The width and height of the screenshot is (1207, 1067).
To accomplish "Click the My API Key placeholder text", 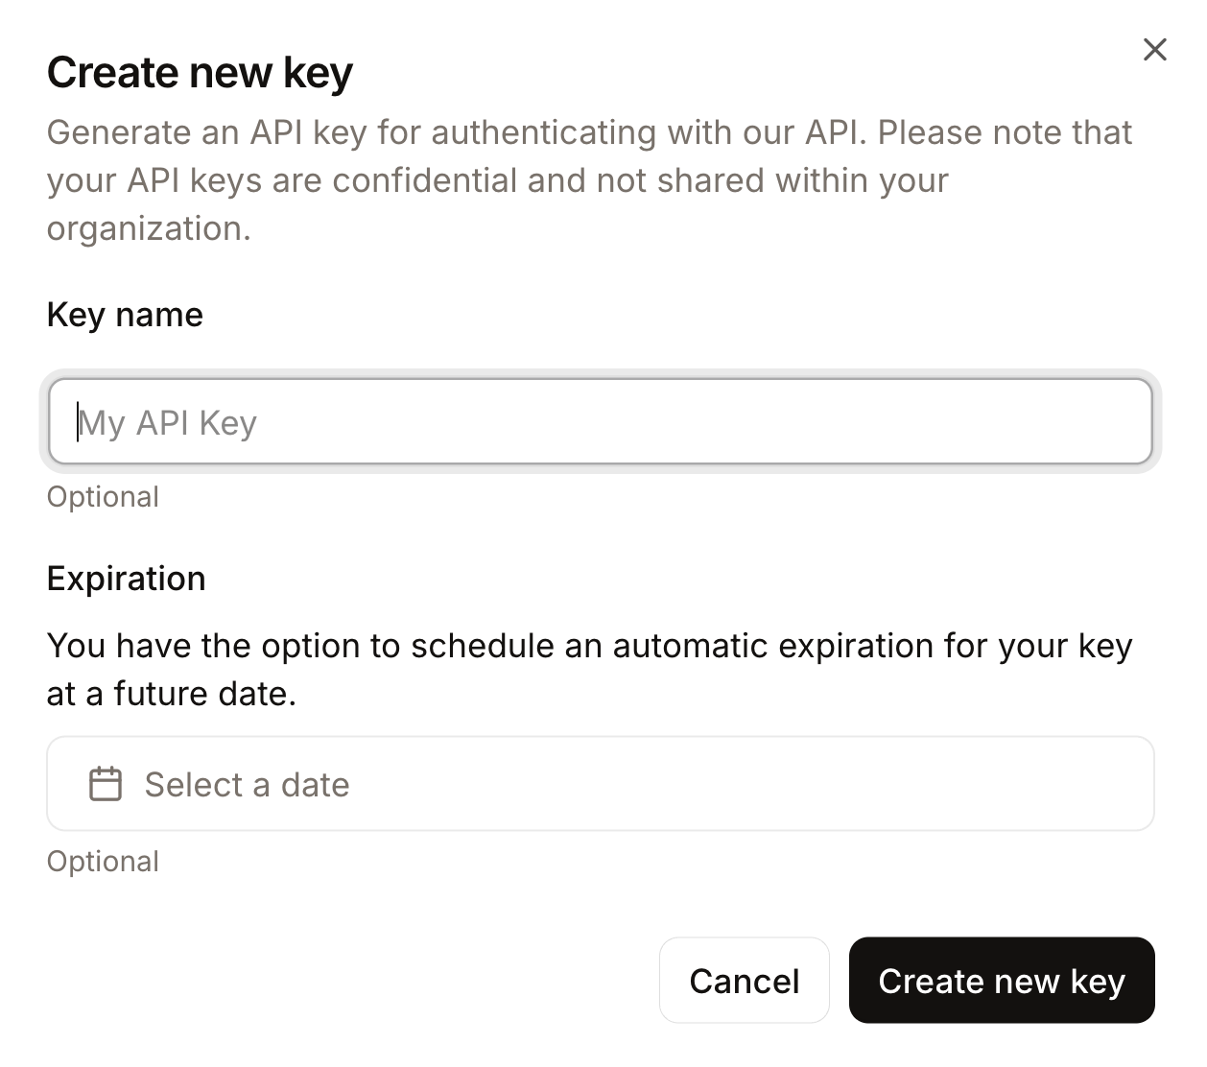I will click(168, 422).
